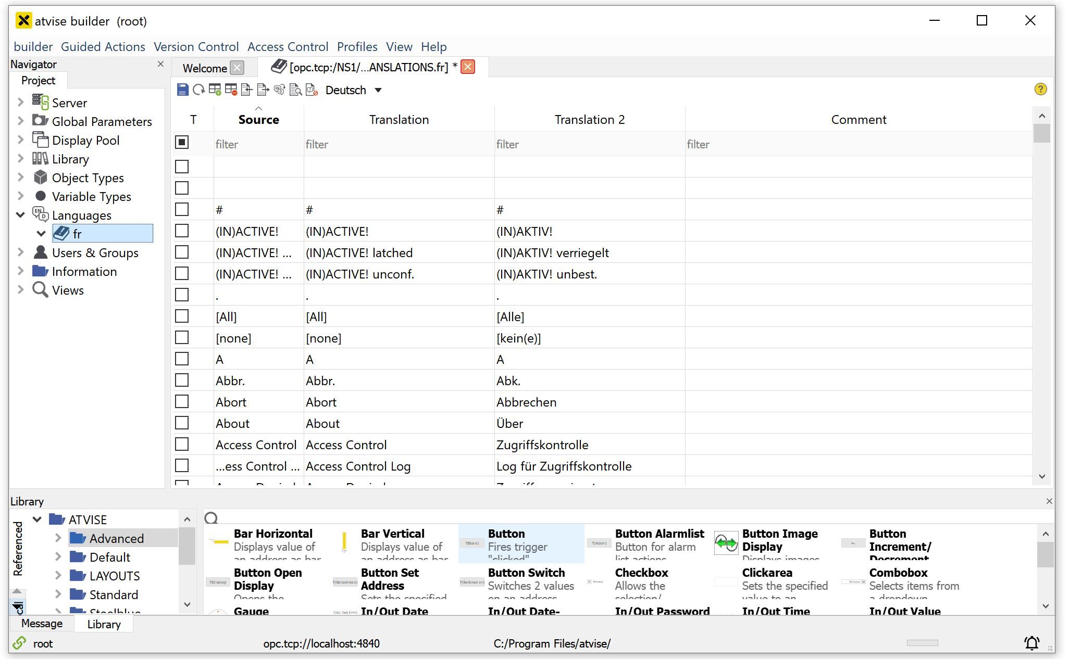This screenshot has height=659, width=1070.
Task: Tick the checkbox beside [All] row
Action: coord(182,316)
